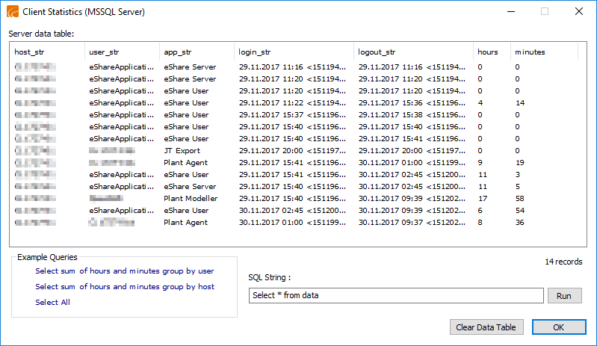The width and height of the screenshot is (597, 346).
Task: Select the 'group by user' example query
Action: click(124, 271)
